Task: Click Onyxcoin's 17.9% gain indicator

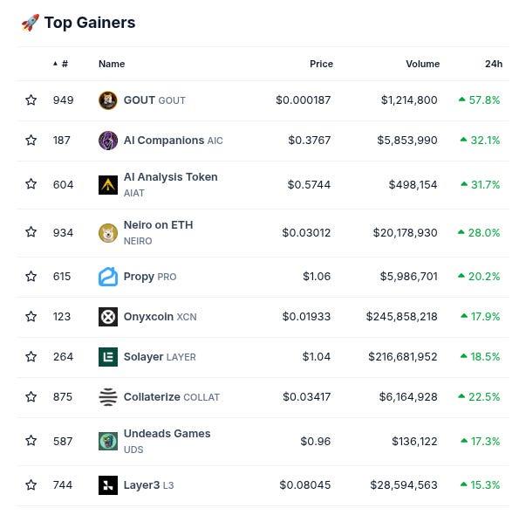Action: (480, 317)
